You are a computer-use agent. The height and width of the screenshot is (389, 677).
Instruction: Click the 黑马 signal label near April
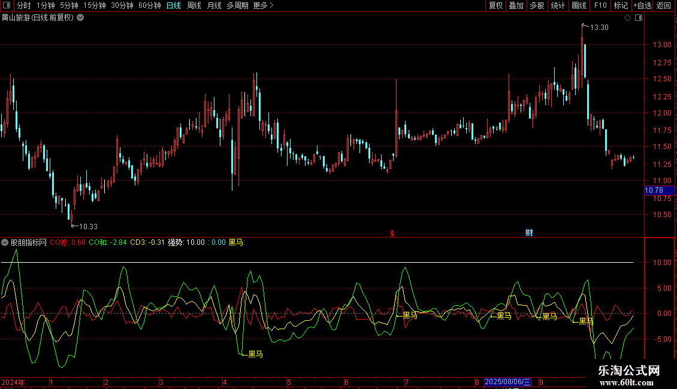(x=255, y=354)
